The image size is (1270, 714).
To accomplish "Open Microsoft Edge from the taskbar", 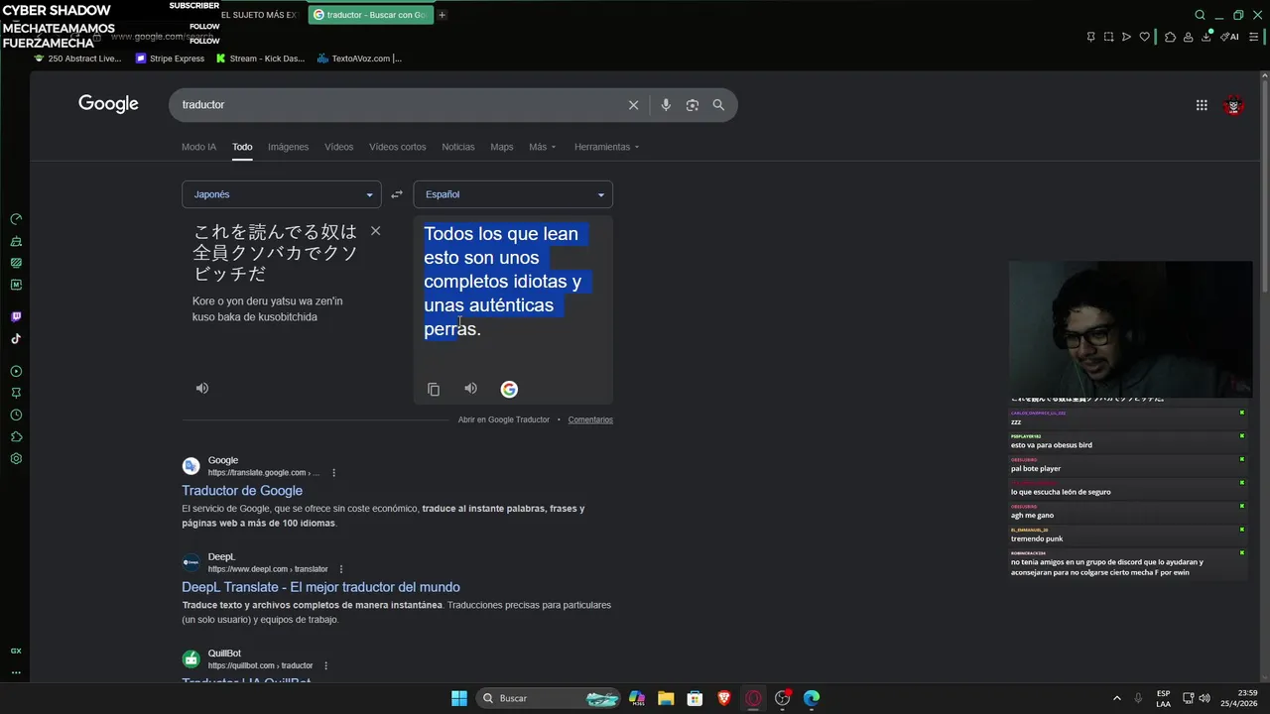I will coord(812,698).
